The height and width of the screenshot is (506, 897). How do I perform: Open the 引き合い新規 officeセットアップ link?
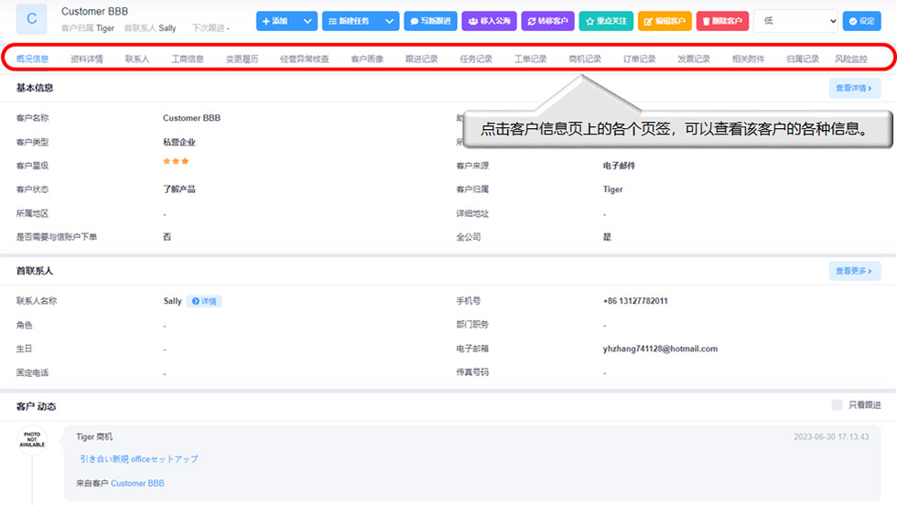(x=138, y=459)
